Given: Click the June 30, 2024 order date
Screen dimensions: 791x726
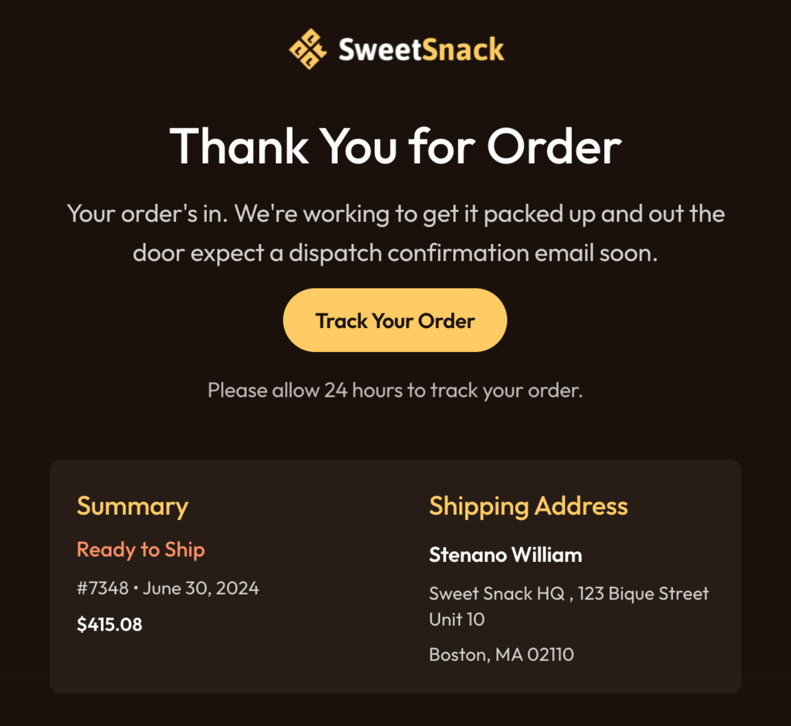Looking at the screenshot, I should (201, 588).
